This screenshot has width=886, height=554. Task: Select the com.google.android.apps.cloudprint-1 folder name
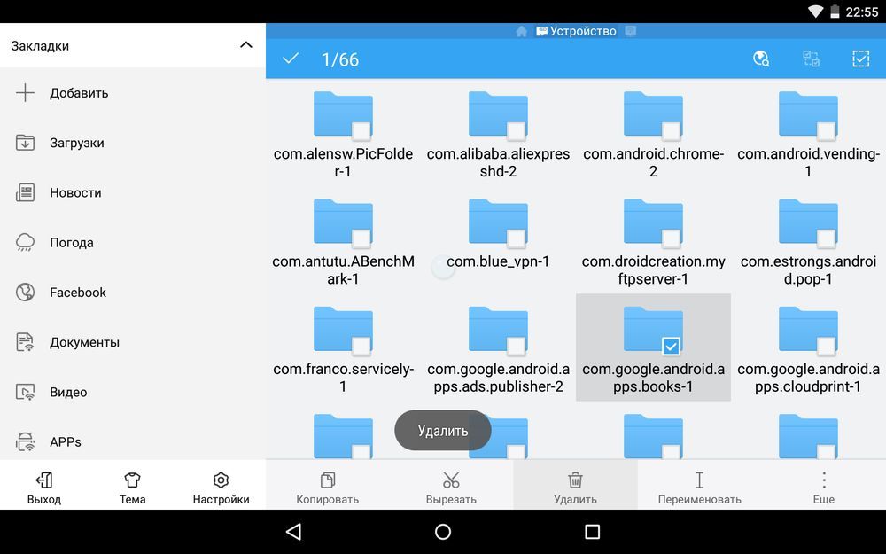click(x=808, y=377)
